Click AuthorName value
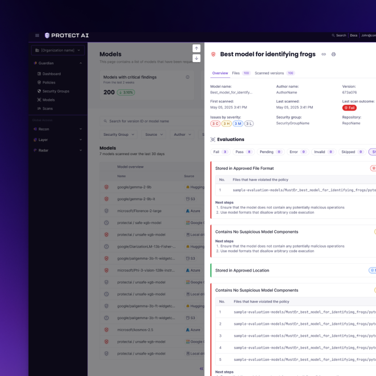 point(287,92)
